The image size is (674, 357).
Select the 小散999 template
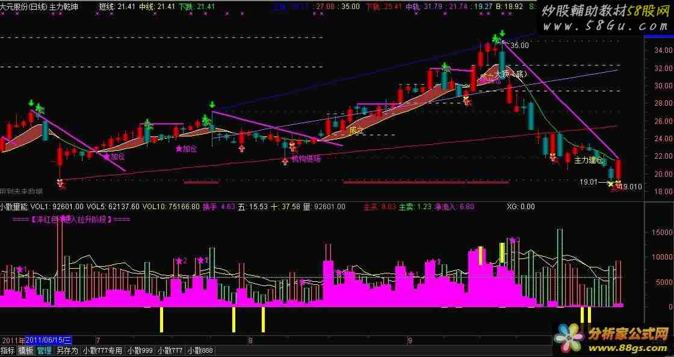pos(140,351)
